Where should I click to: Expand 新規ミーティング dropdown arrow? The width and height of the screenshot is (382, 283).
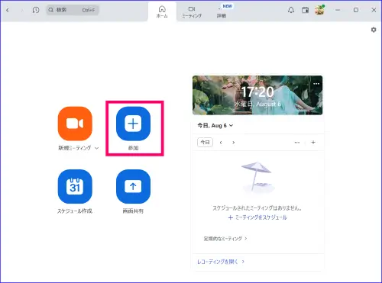click(x=97, y=148)
